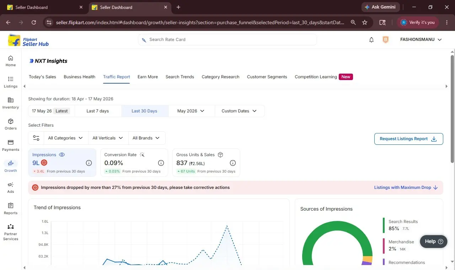Bookmark this page with the star icon
The height and width of the screenshot is (270, 455).
click(365, 22)
